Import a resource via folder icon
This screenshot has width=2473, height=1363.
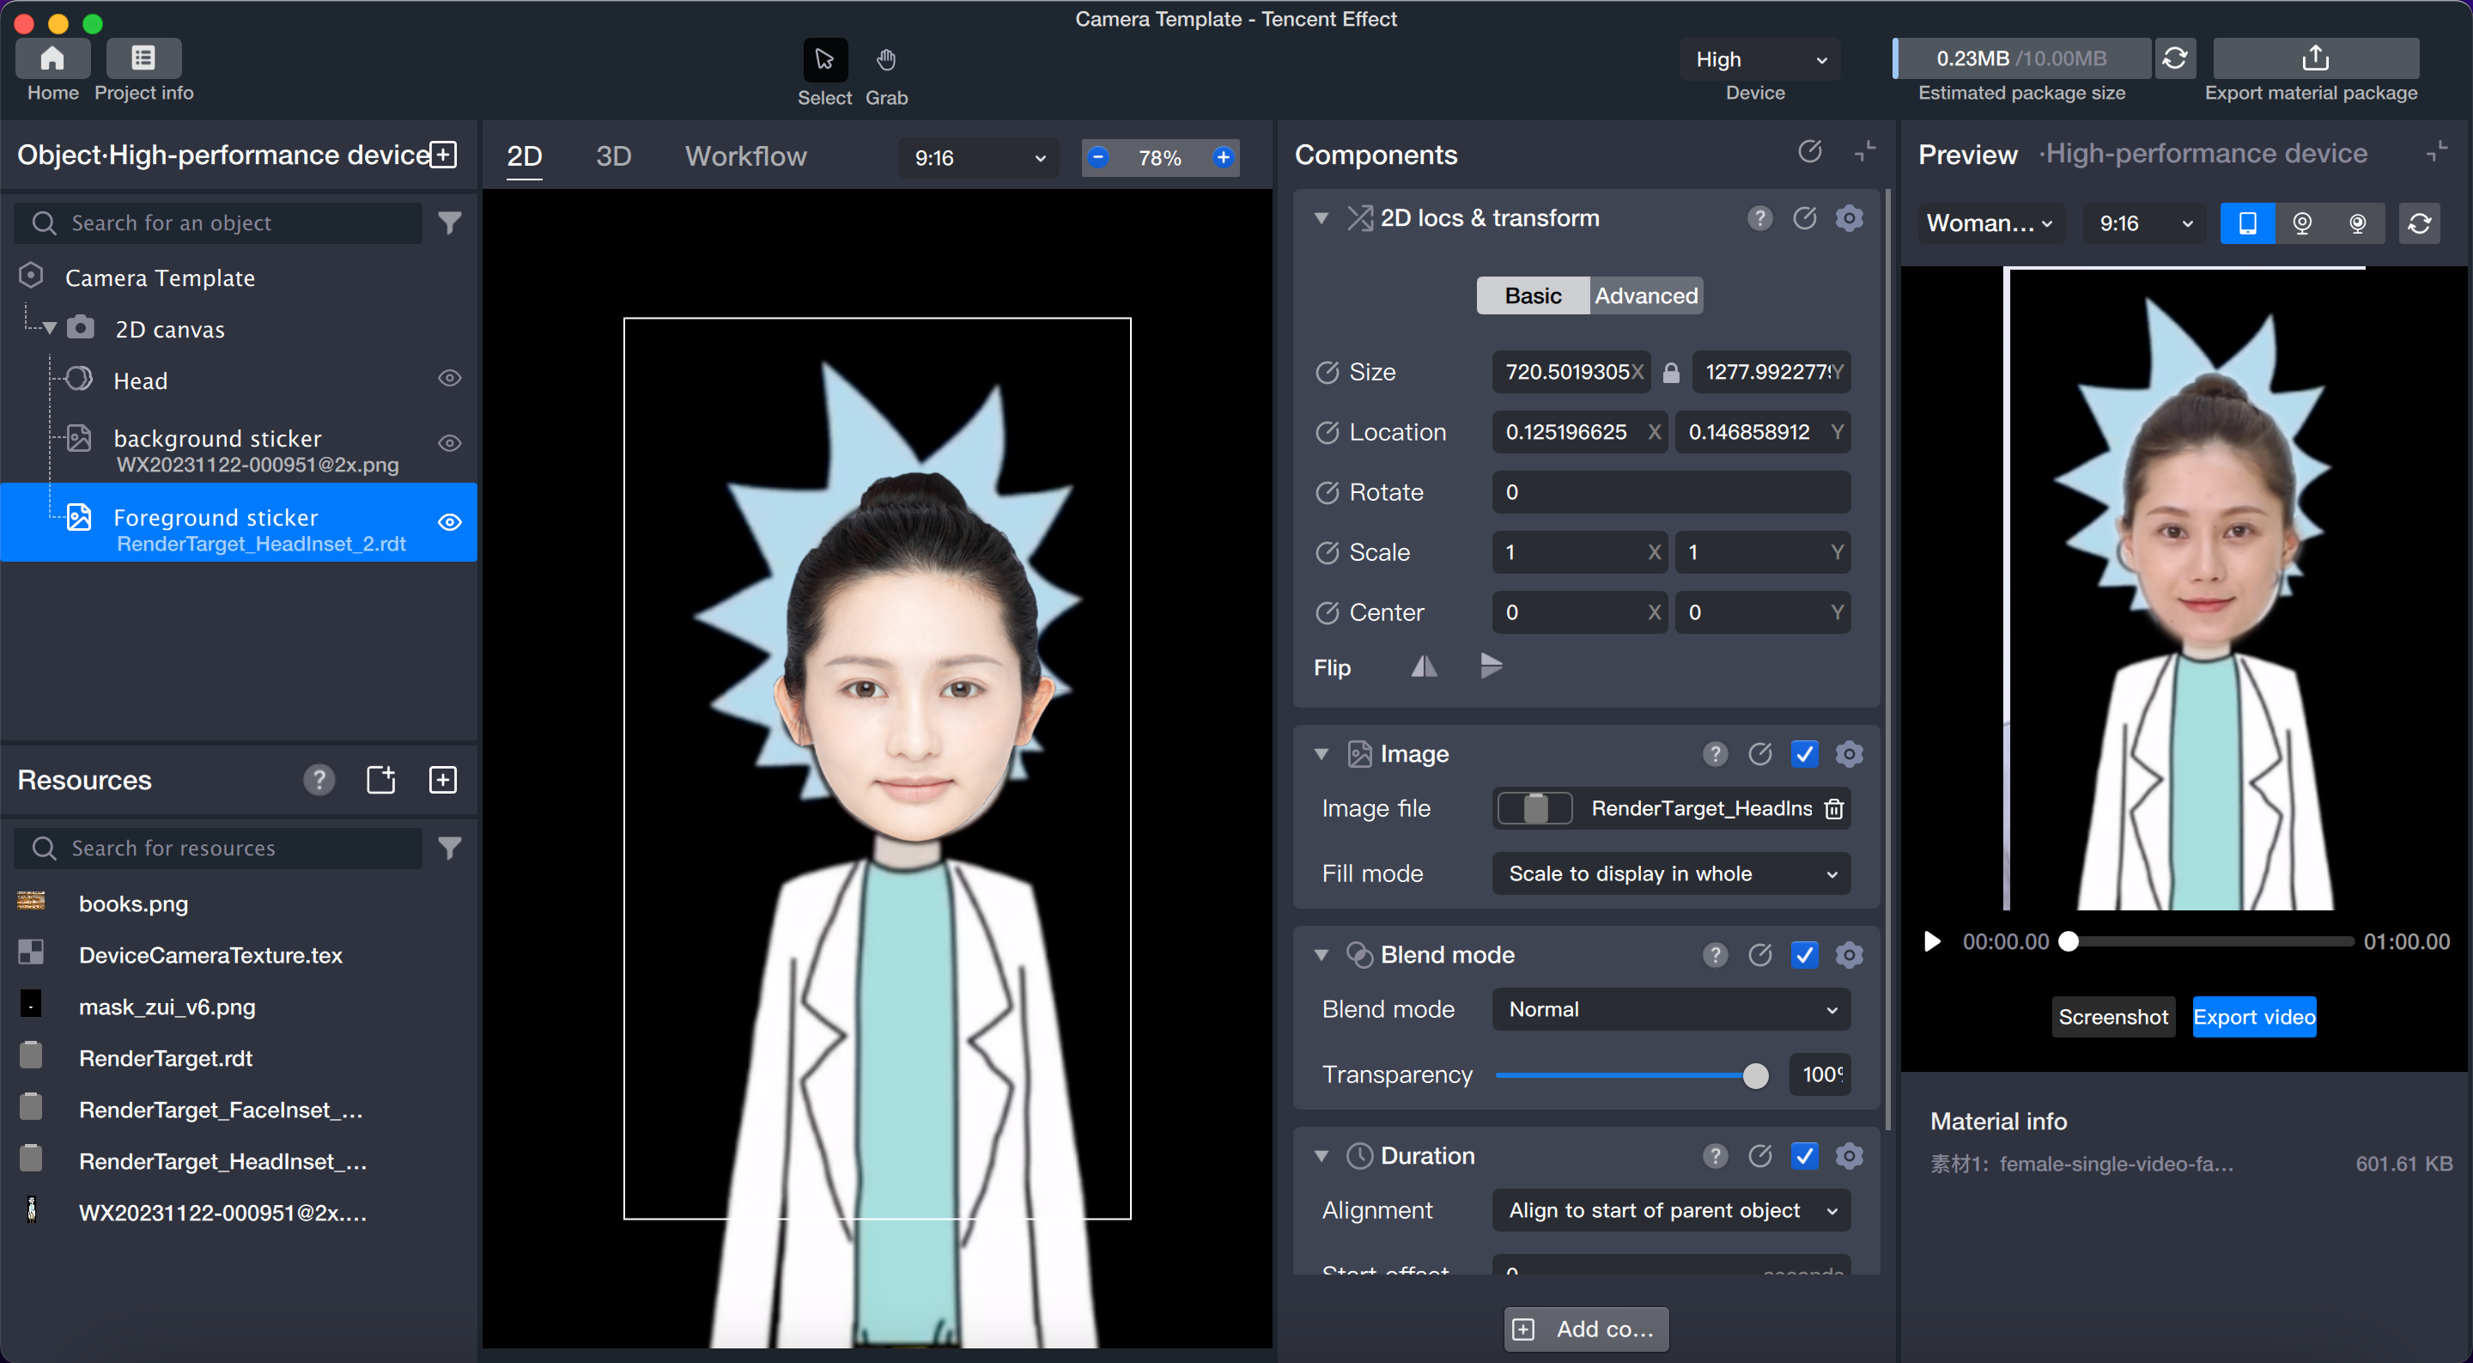pos(380,779)
